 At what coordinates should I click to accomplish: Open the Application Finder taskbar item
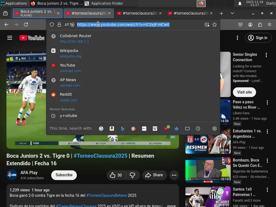(110, 3)
